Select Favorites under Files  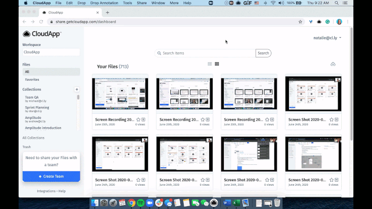(32, 80)
